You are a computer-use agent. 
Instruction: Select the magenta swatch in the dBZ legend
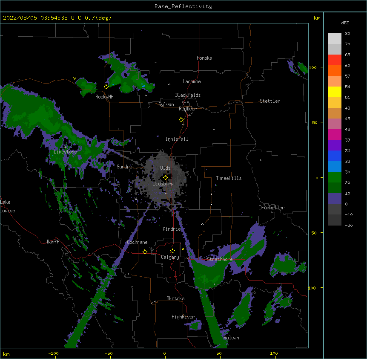[x=335, y=134]
